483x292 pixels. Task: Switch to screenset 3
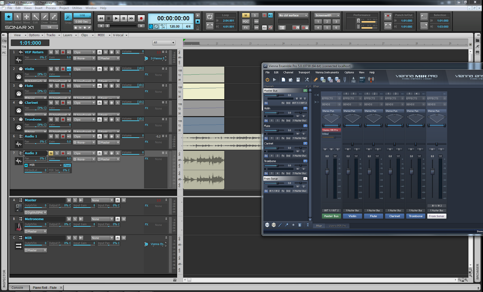pos(336,22)
